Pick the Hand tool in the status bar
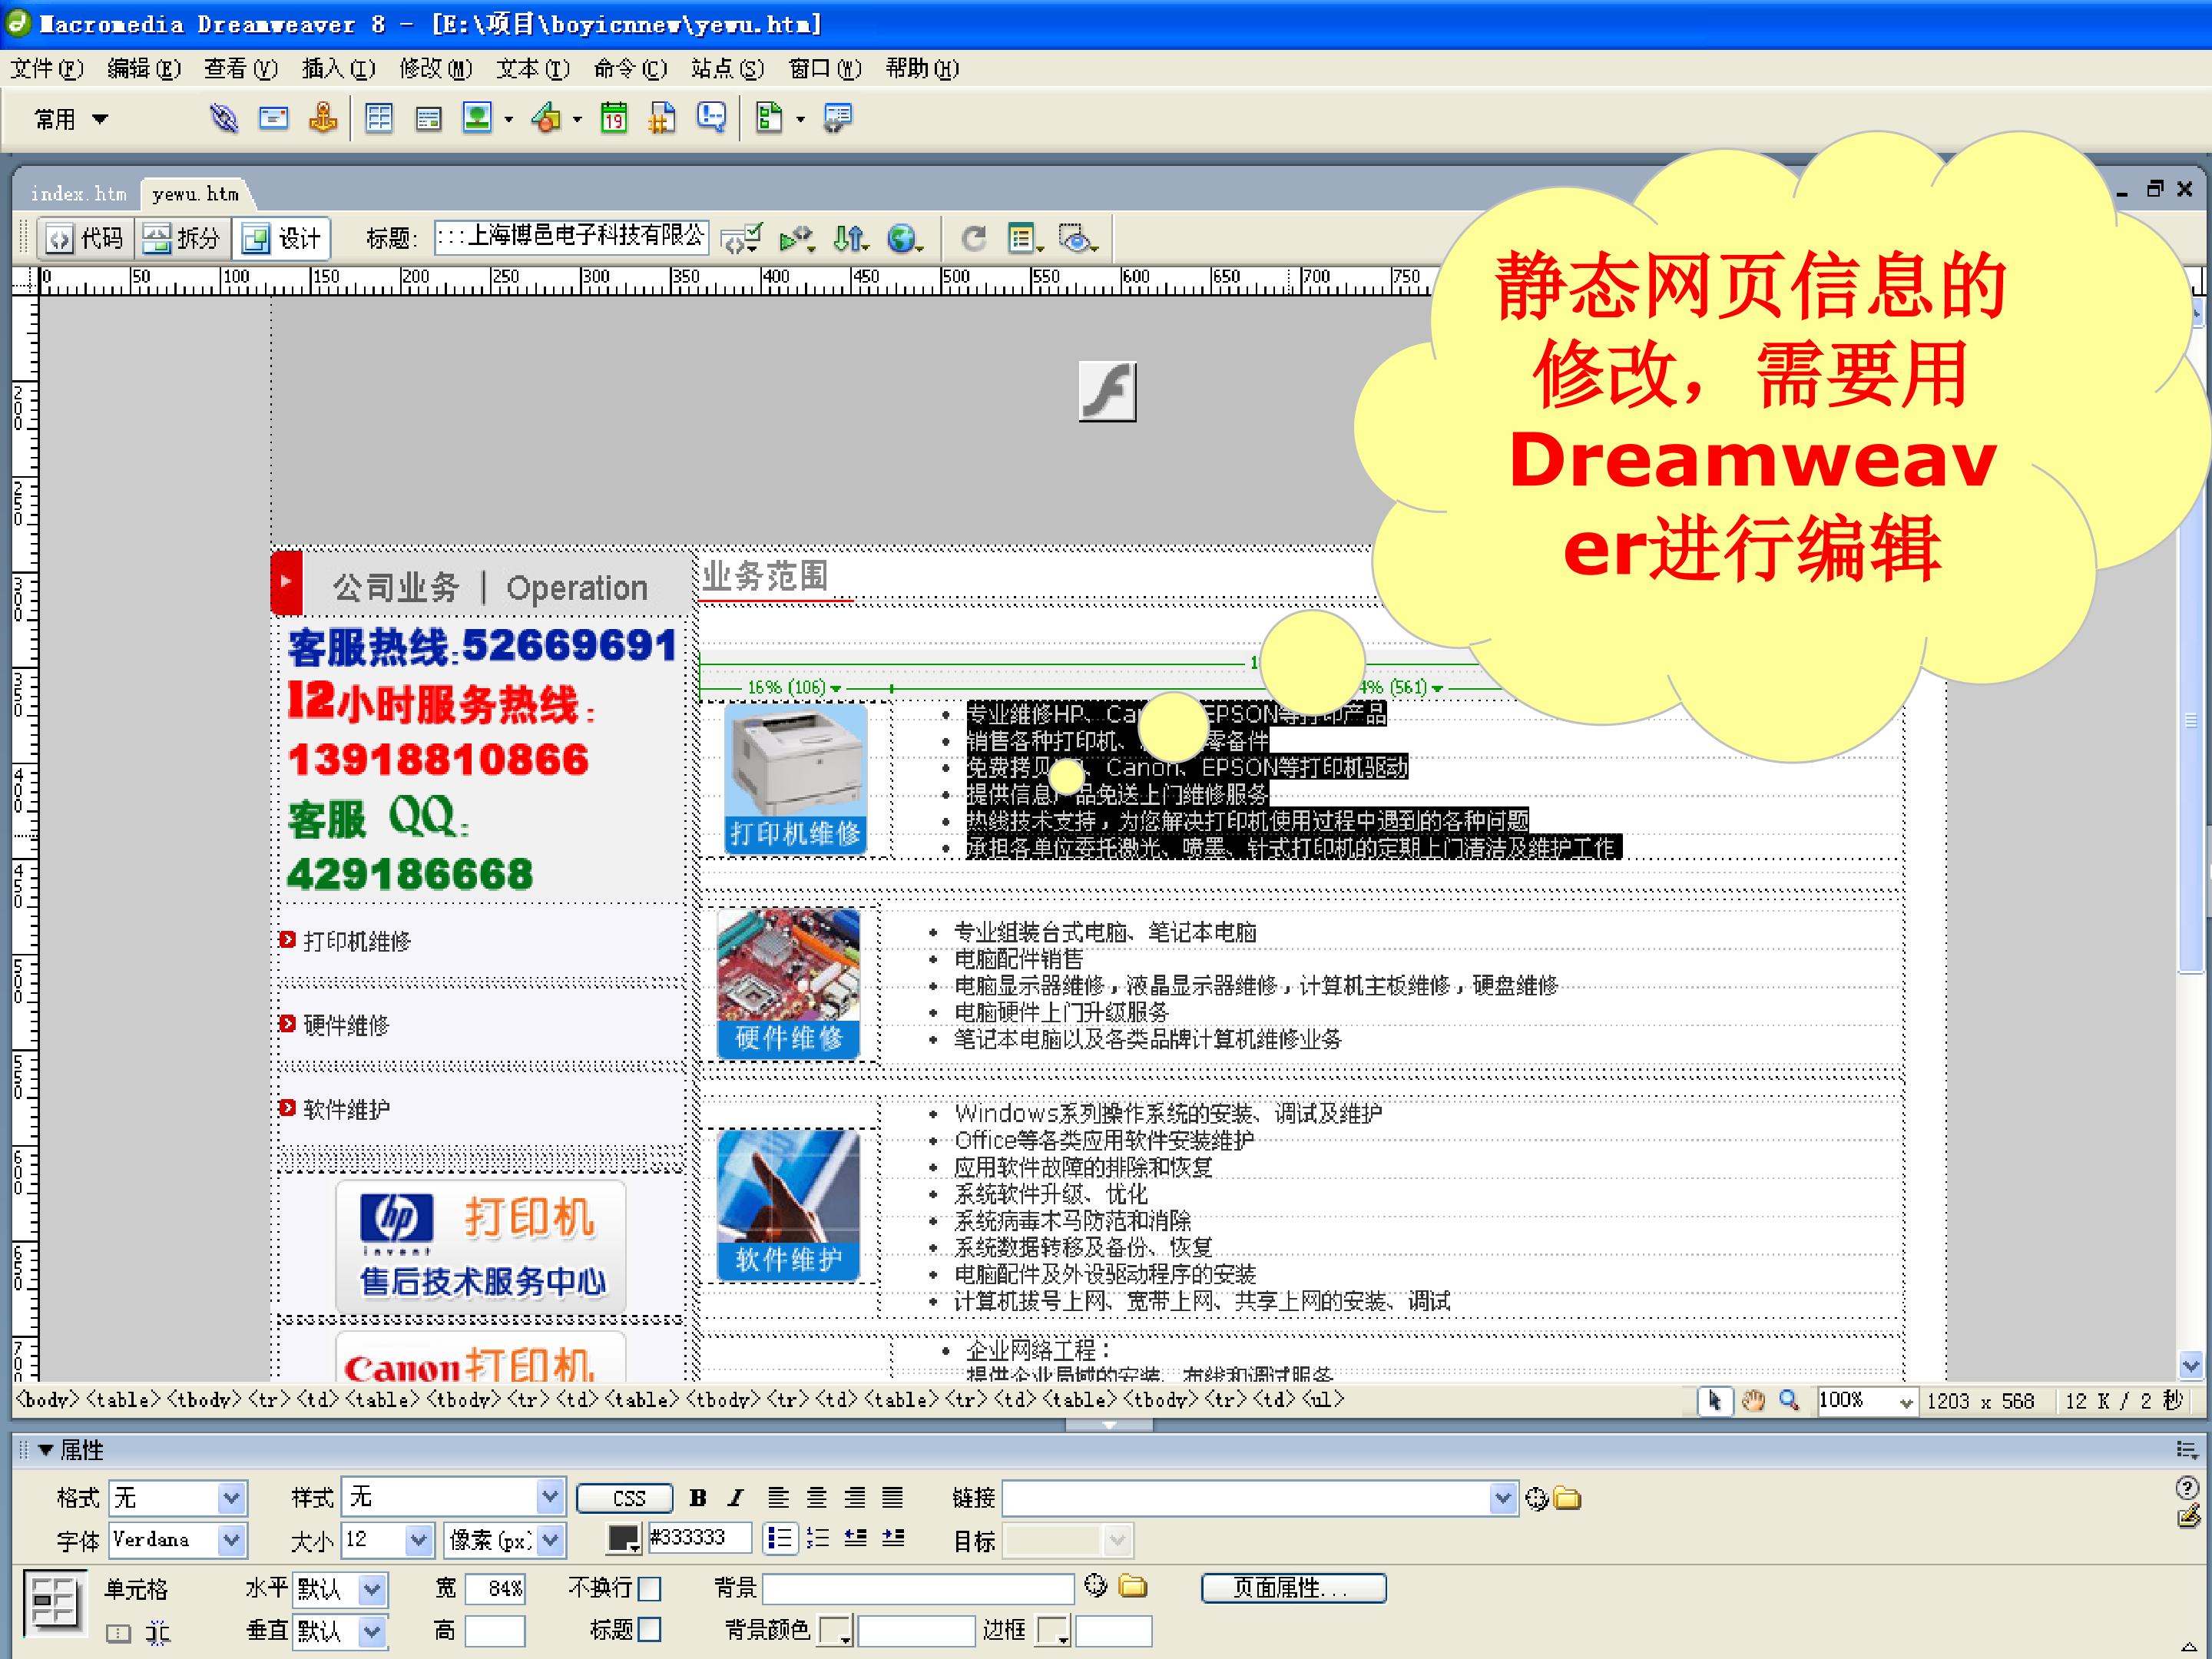The image size is (2212, 1659). tap(1752, 1400)
